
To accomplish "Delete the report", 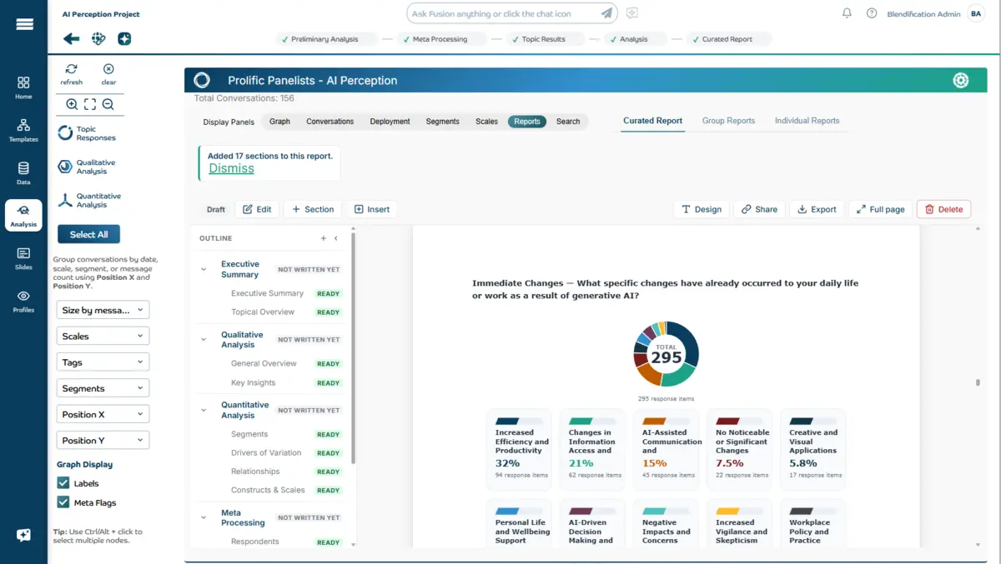I will (943, 209).
